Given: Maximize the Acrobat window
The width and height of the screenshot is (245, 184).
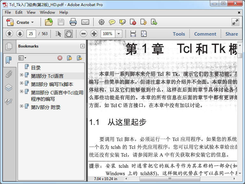Looking at the screenshot, I should [223, 3].
